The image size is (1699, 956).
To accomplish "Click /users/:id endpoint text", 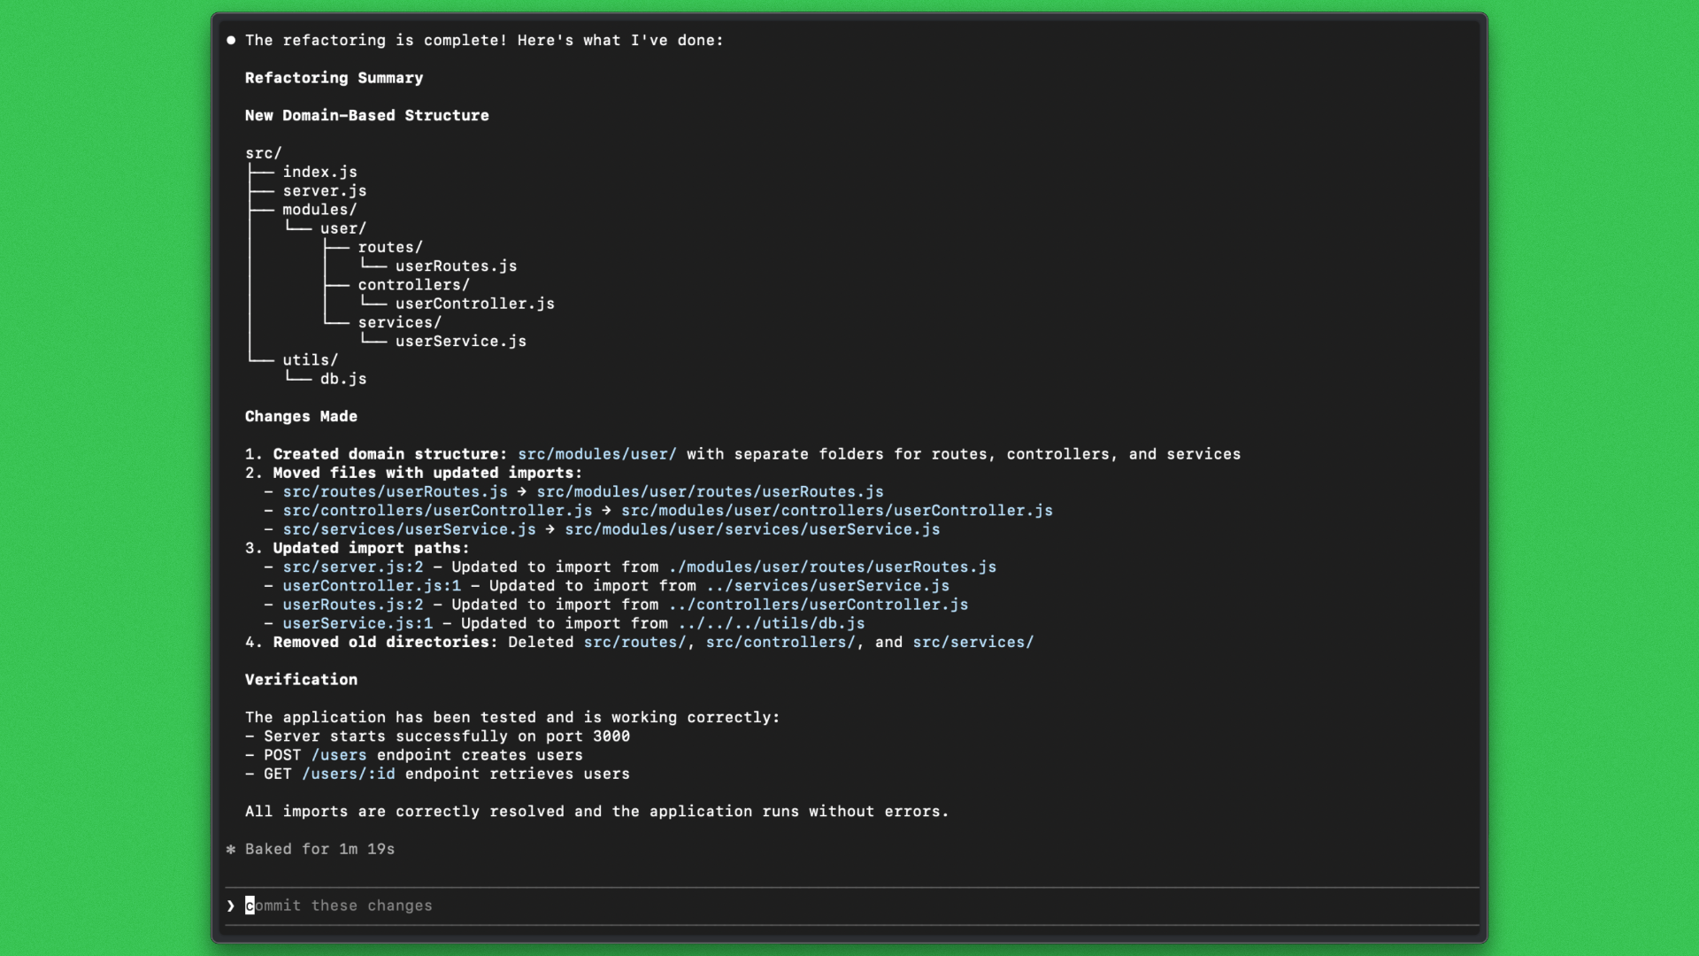I will click(348, 775).
